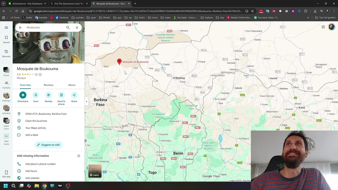Open recent place Soum
Screen dimensions: 338x190
(x=6, y=72)
